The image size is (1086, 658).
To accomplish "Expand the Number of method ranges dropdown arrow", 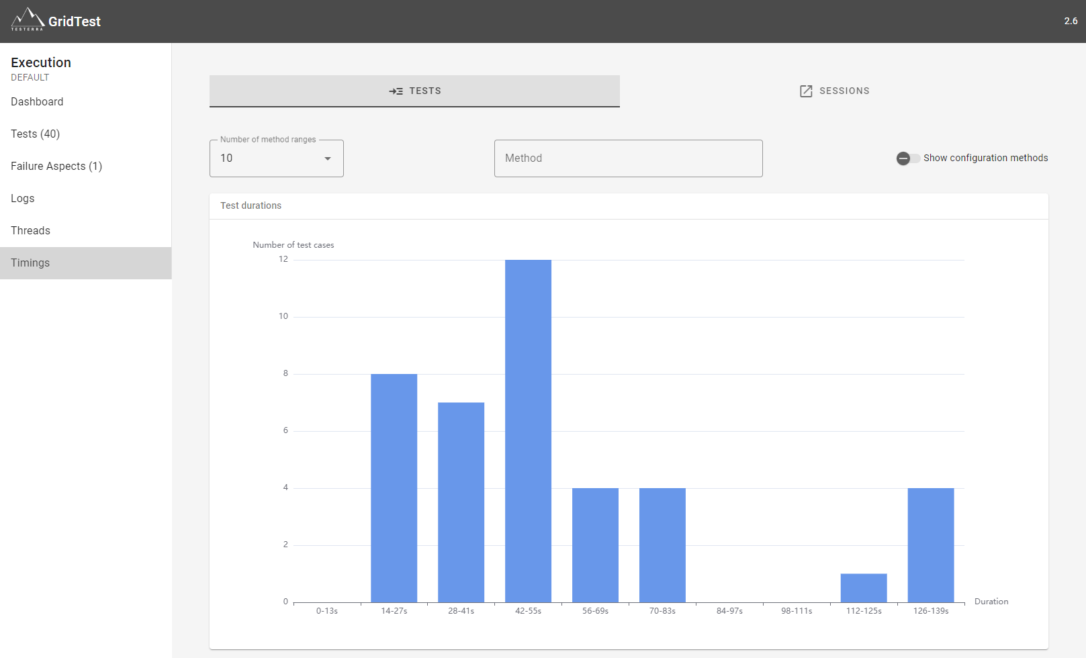I will point(328,158).
